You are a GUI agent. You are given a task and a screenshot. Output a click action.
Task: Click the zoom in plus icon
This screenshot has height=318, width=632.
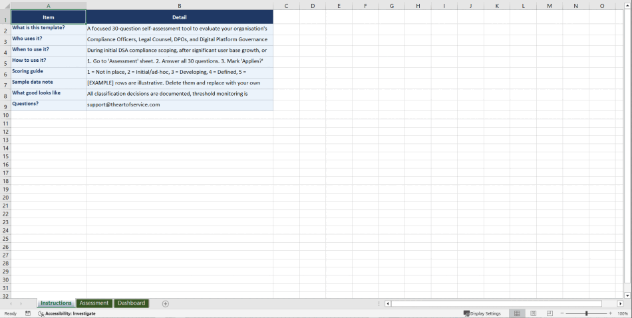(611, 313)
